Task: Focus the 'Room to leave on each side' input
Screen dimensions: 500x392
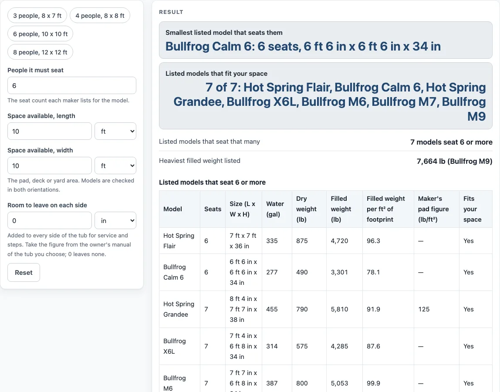Action: coord(49,220)
